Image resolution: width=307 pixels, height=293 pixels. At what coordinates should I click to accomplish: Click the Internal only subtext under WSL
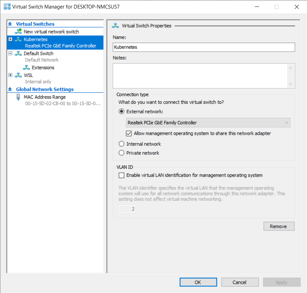[38, 82]
